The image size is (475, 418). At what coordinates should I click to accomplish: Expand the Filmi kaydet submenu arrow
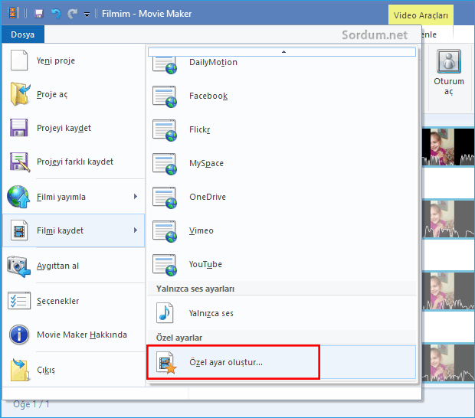point(136,230)
